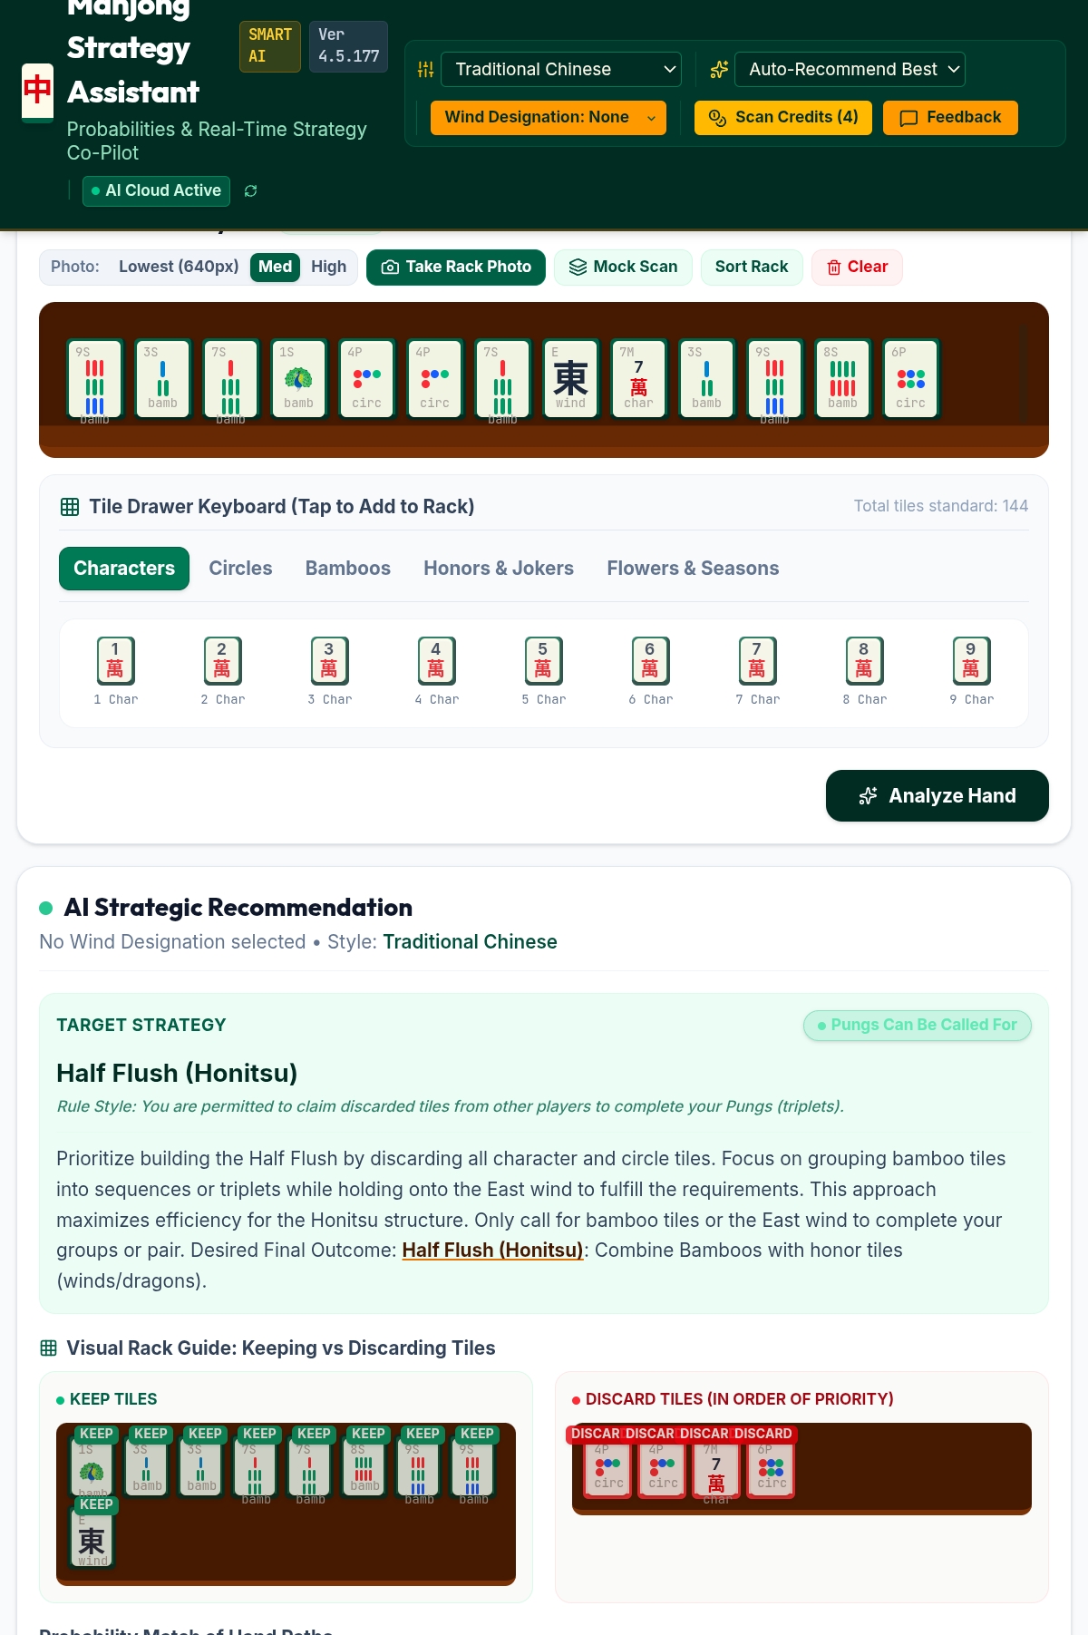Screen dimensions: 1088x1635
Task: Click the discarded 7M tile in discard guide
Action: tap(716, 1469)
